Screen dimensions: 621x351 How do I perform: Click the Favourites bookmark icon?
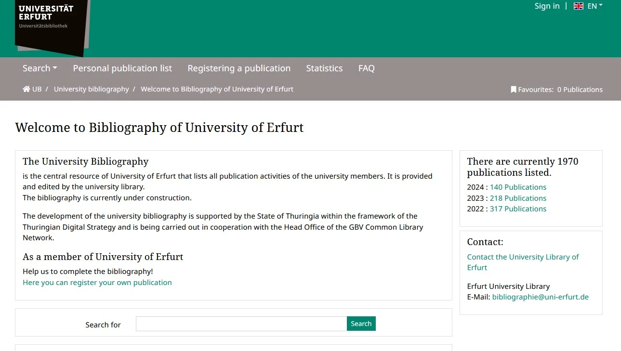514,90
